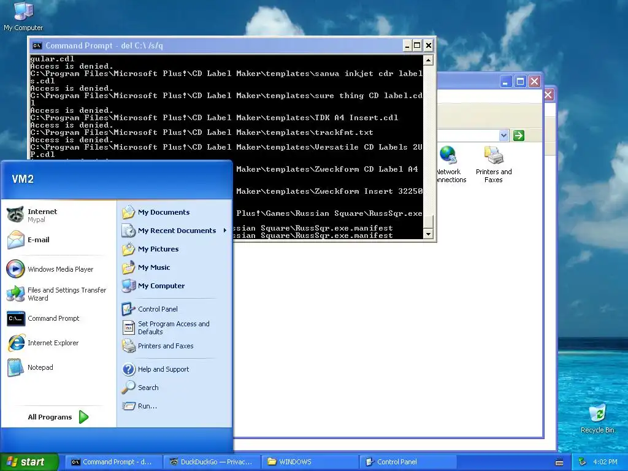This screenshot has width=628, height=471.
Task: Click the VM2 user name header
Action: click(23, 179)
